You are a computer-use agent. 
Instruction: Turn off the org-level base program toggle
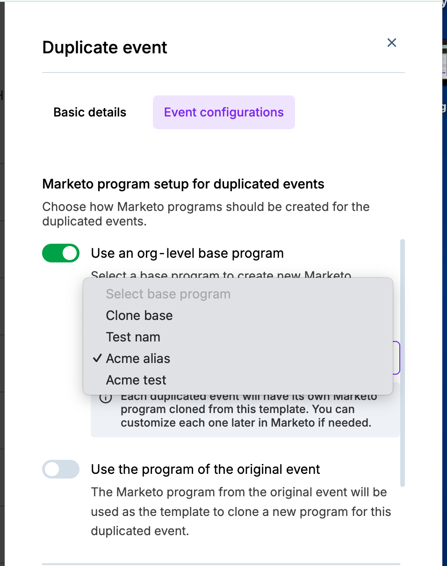[61, 253]
